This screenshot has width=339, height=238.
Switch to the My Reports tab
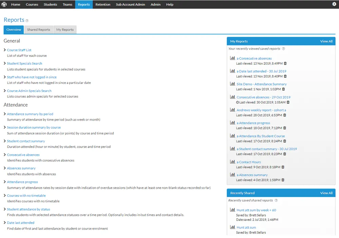coord(65,30)
